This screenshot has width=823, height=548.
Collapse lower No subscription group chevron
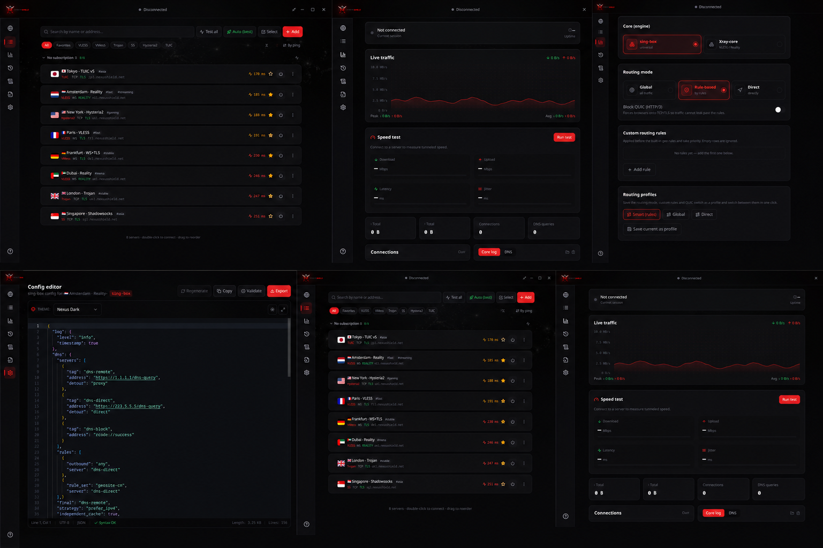(331, 324)
